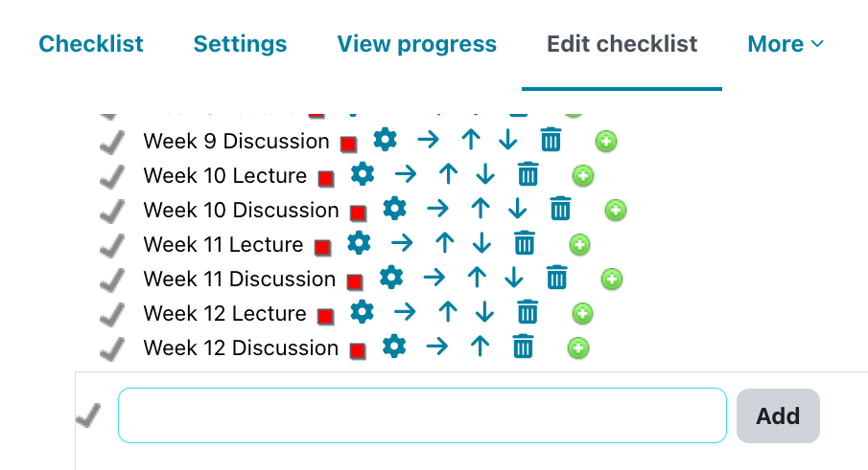Click red colour square of Week 12 Discussion
The height and width of the screenshot is (470, 868).
click(x=358, y=350)
